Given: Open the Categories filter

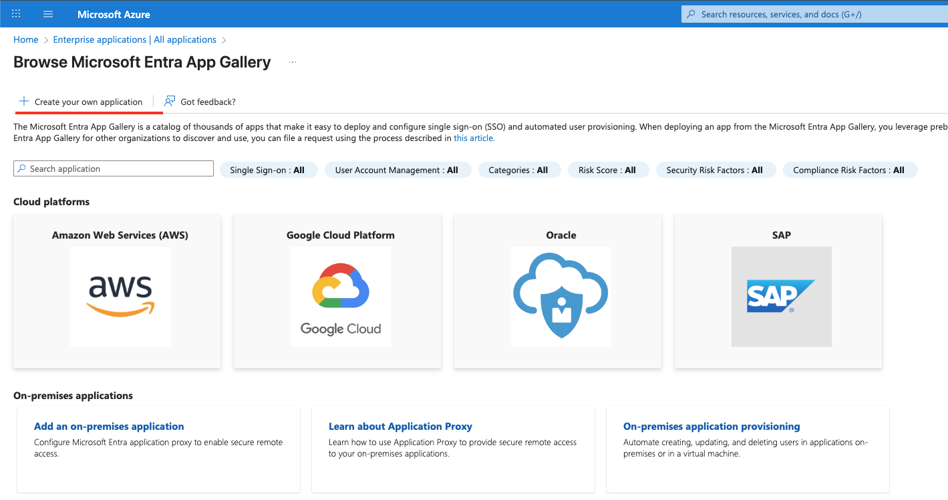Looking at the screenshot, I should click(x=519, y=169).
